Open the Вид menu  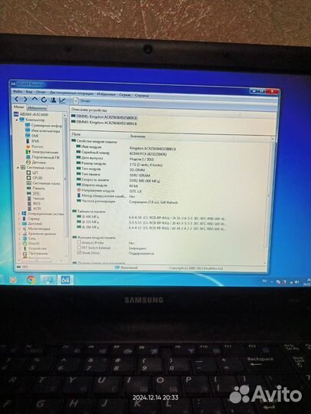coord(29,92)
